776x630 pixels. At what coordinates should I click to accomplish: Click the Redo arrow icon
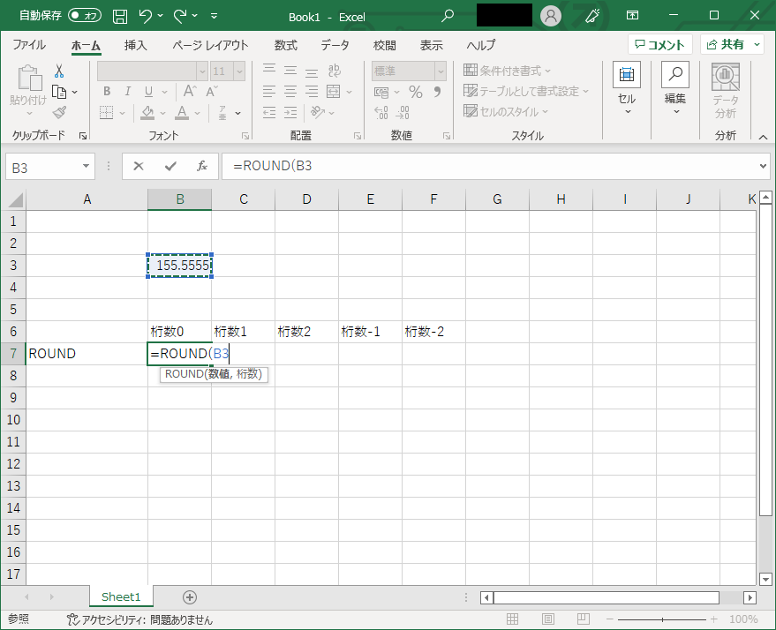pyautogui.click(x=180, y=16)
